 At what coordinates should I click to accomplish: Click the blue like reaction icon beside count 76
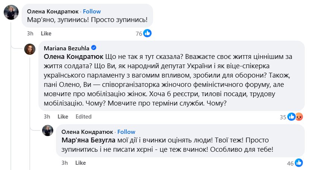point(148,34)
